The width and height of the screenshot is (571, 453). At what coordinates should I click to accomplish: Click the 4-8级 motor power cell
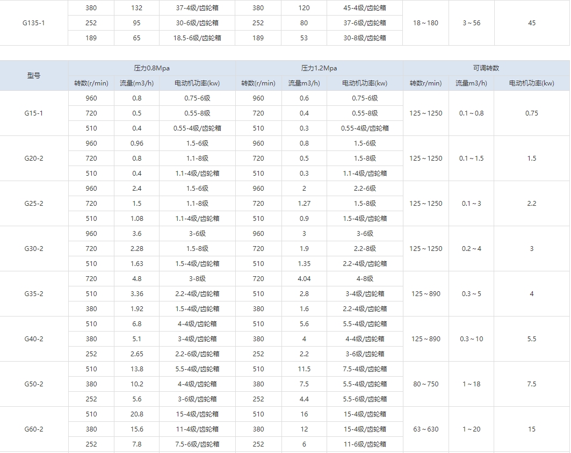point(365,279)
